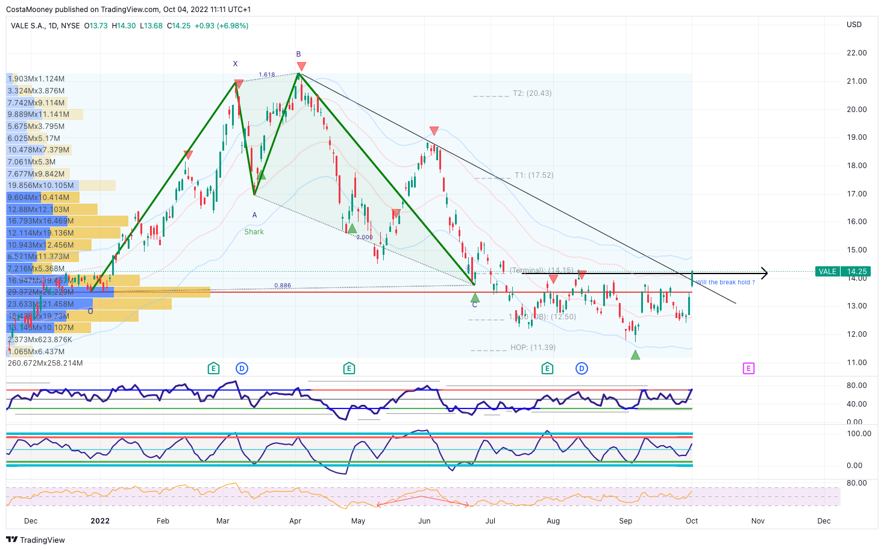Click the T2: (20.43) target label
Screen dimensions: 884x550
point(532,93)
